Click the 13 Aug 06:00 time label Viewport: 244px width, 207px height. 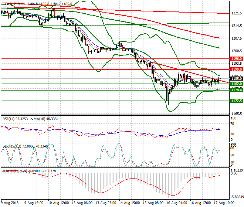pyautogui.click(x=82, y=203)
